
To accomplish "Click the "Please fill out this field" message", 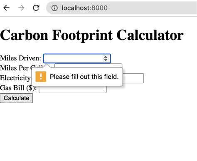I will 84,77.
